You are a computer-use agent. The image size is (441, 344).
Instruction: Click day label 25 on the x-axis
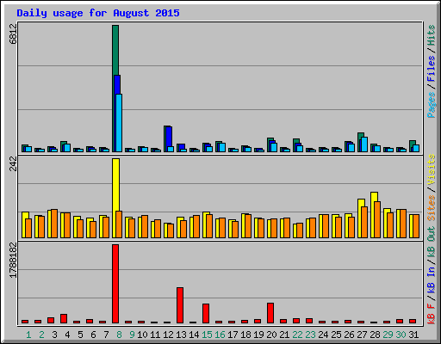coord(336,335)
